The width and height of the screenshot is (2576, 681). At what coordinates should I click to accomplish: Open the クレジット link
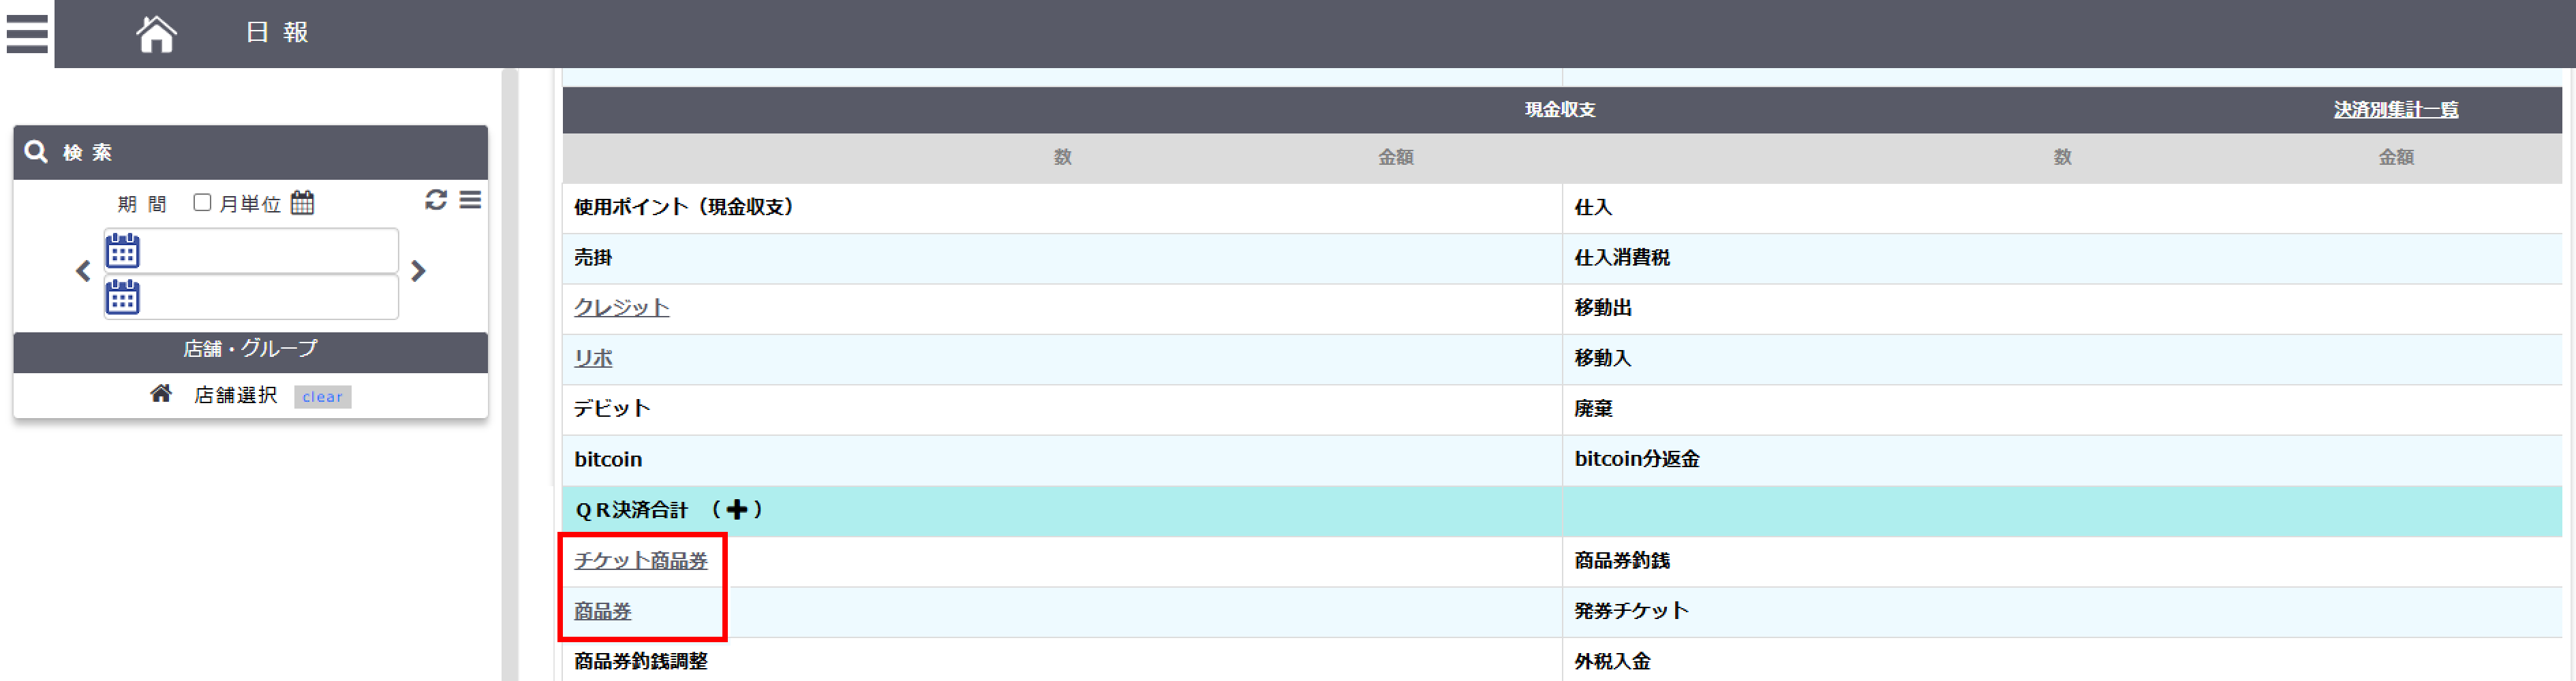point(621,308)
